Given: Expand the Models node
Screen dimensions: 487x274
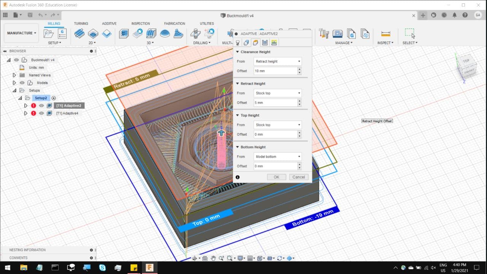Looking at the screenshot, I should (x=14, y=83).
